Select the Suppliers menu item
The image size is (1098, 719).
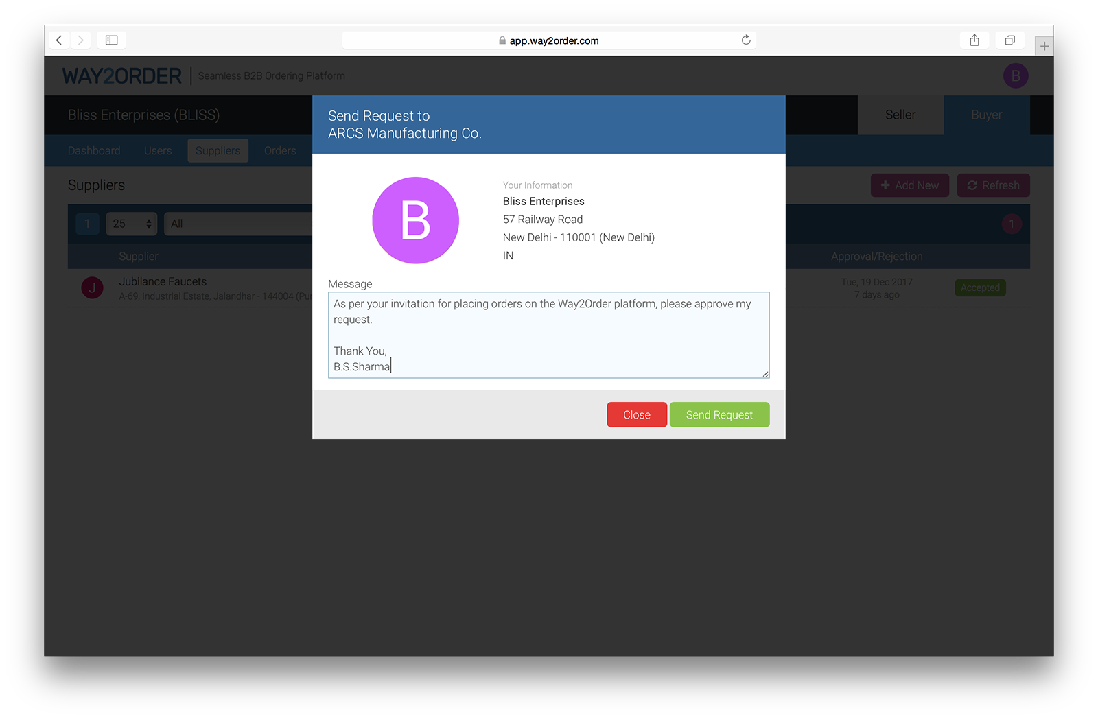(x=218, y=151)
